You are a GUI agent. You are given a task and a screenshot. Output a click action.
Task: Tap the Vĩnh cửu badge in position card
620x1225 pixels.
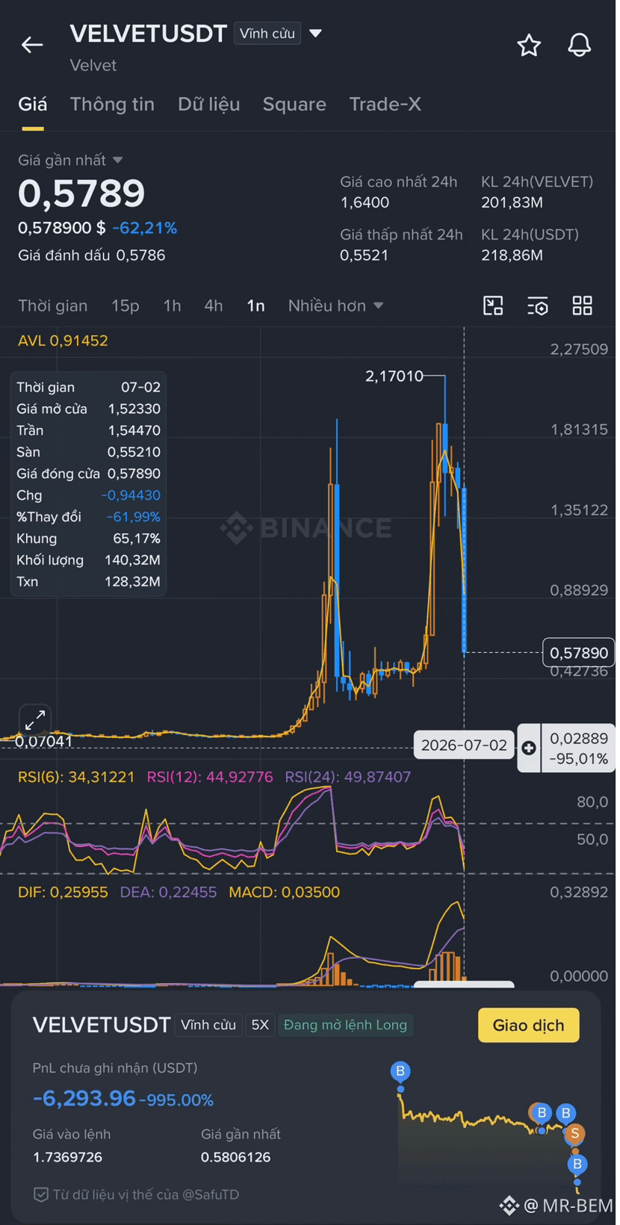tap(208, 1025)
